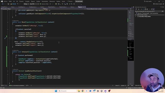
Task: Open File Explorer from taskbar
Action: click(79, 91)
